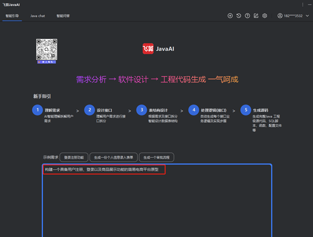The image size is (313, 237).
Task: Open the help question mark icon
Action: pos(247,16)
